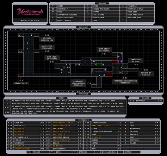Click the Boss Door legend icon

pyautogui.click(x=123, y=12)
